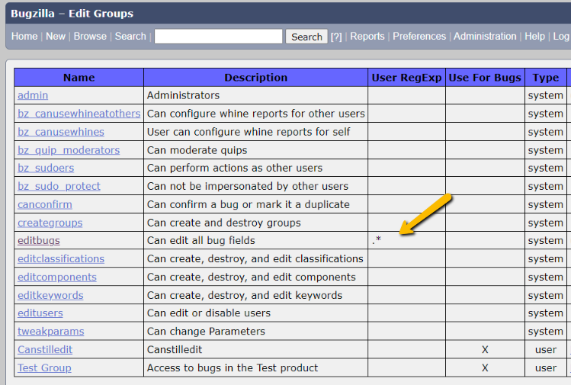The width and height of the screenshot is (571, 385).
Task: Focus the quick search input field
Action: tap(219, 37)
